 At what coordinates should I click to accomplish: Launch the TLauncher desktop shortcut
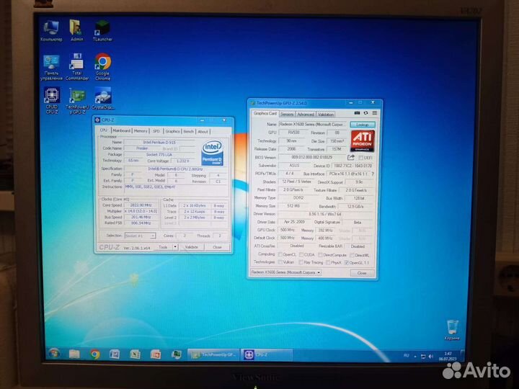(102, 30)
